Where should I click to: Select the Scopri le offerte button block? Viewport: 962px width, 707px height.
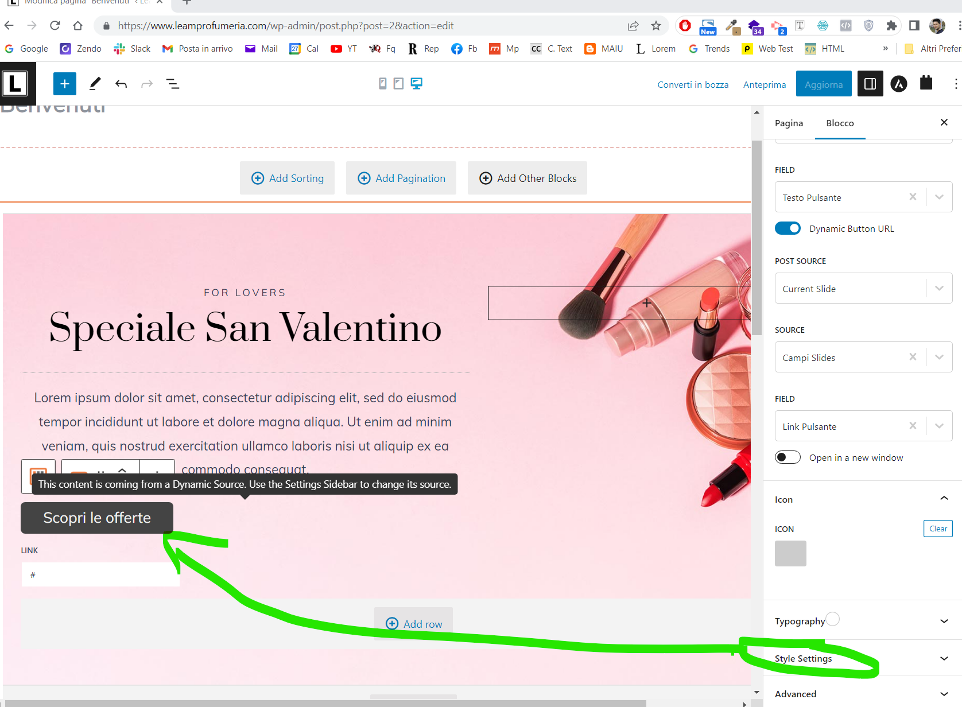(x=97, y=518)
